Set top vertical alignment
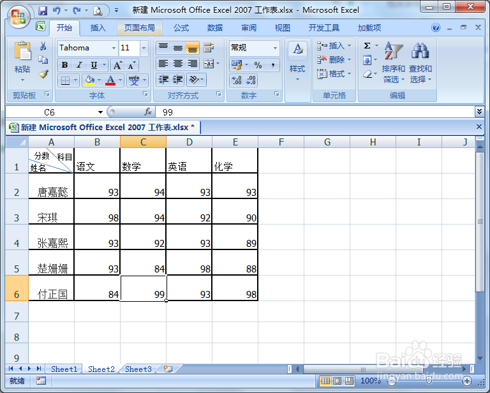 (x=163, y=48)
